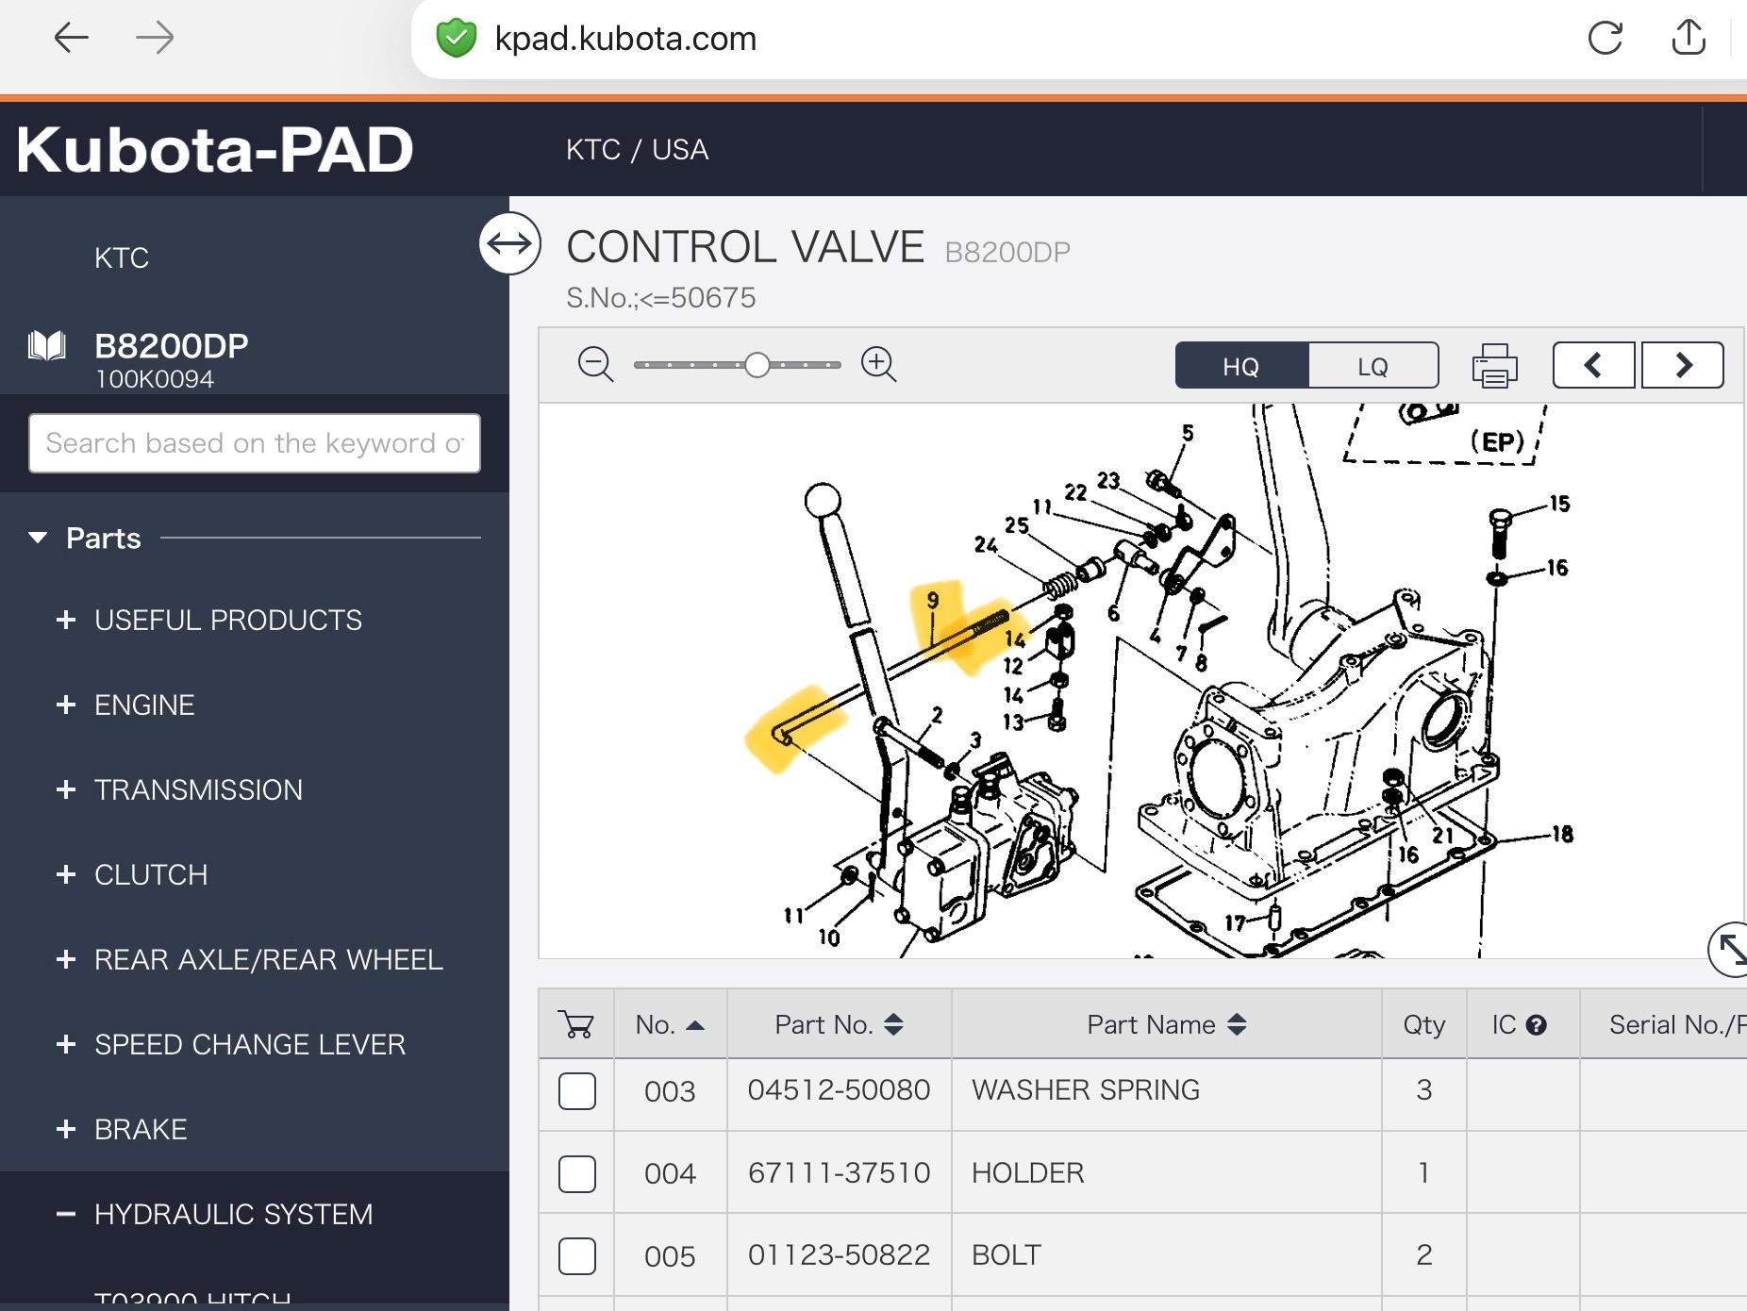1747x1311 pixels.
Task: Select the HOLDER part checkbox
Action: point(577,1174)
